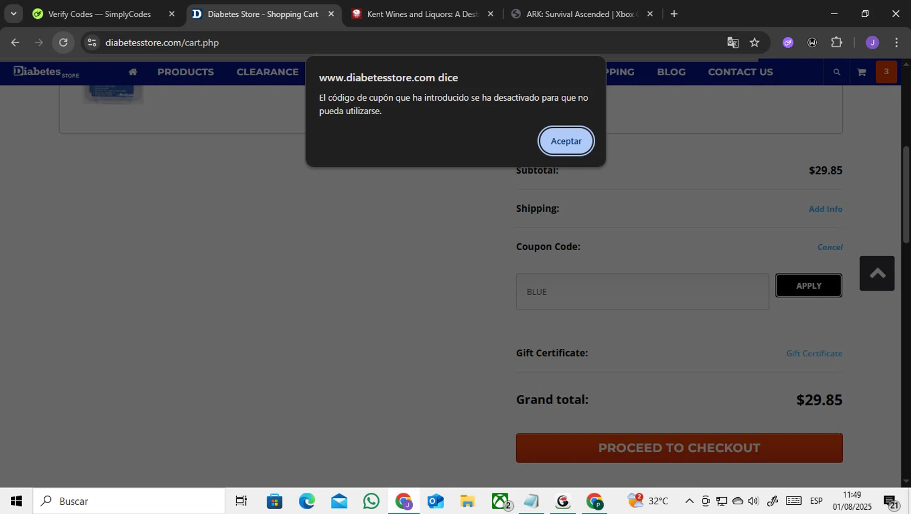Image resolution: width=911 pixels, height=514 pixels.
Task: Open Outlook from the taskbar
Action: click(x=435, y=501)
